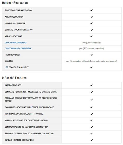This screenshot has height=145, width=123.
Task: Click the Interactive SOS checkmark icon
Action: pos(92,85)
